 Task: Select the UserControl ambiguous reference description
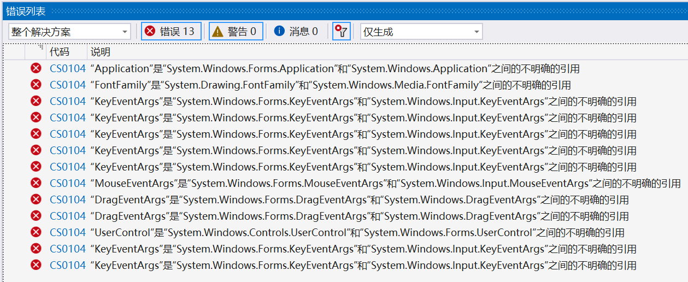coord(357,233)
